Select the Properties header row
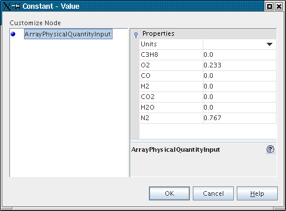The height and width of the screenshot is (211, 286). [203, 34]
